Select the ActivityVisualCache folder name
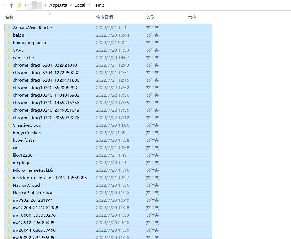This screenshot has height=239, width=291. 33,28
